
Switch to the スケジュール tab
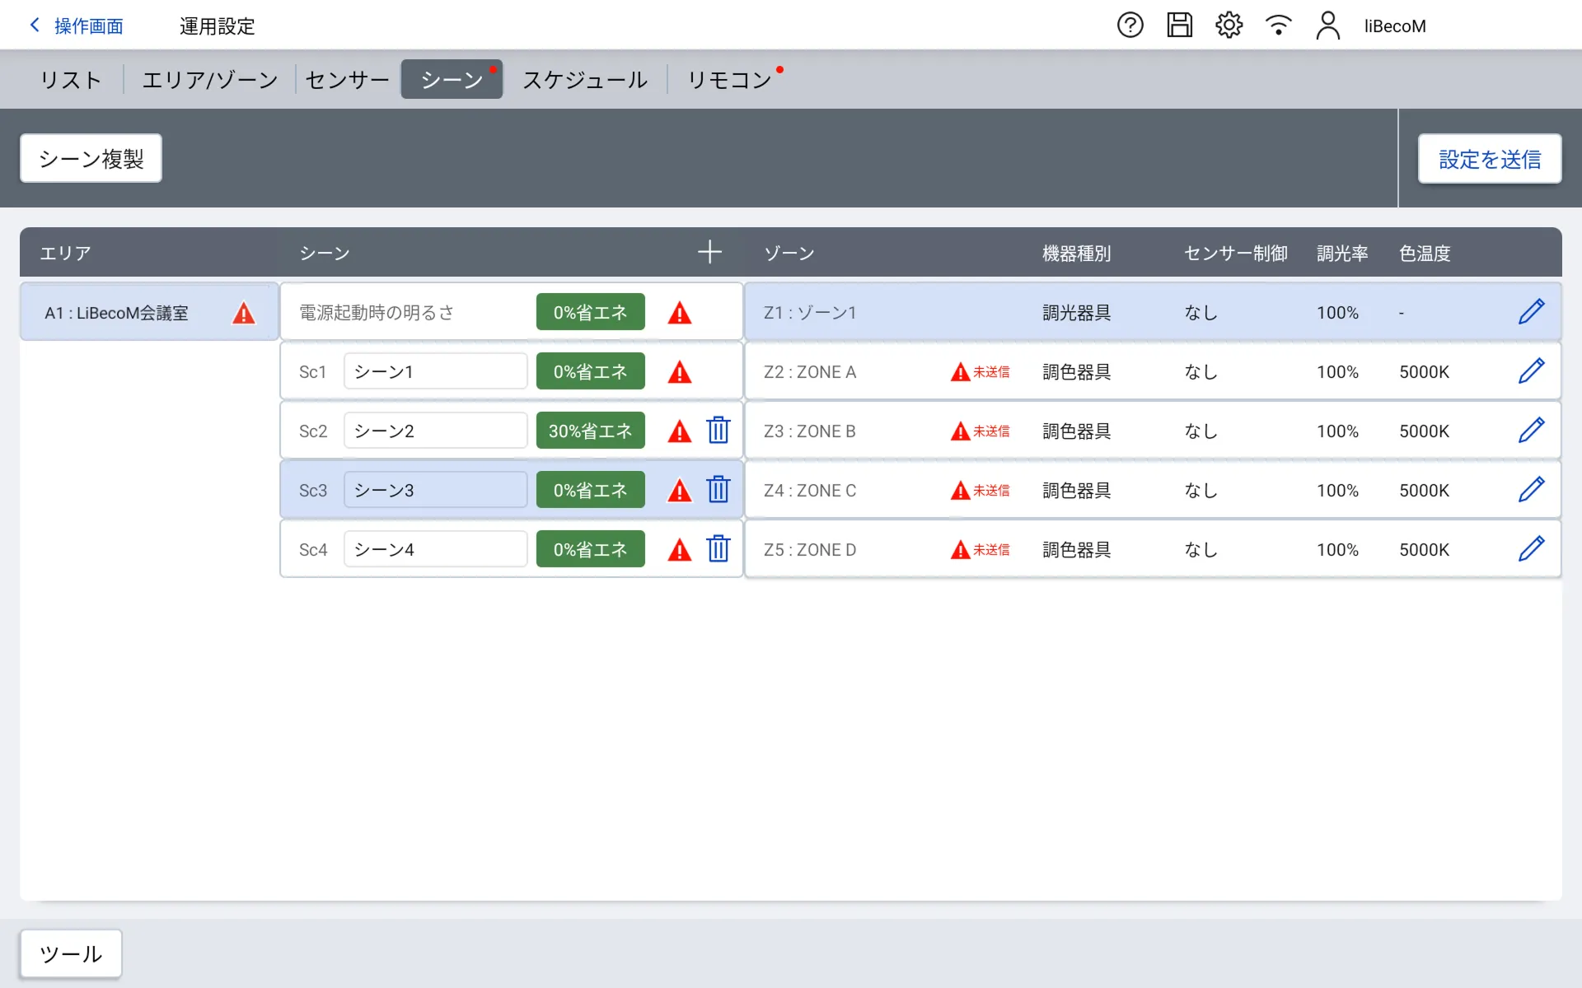585,80
